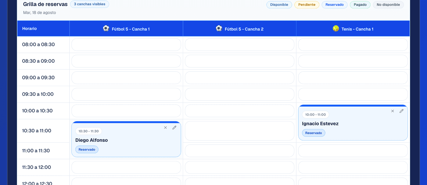This screenshot has height=185, width=427.
Task: Select the Disponible status legend chip
Action: point(279,5)
